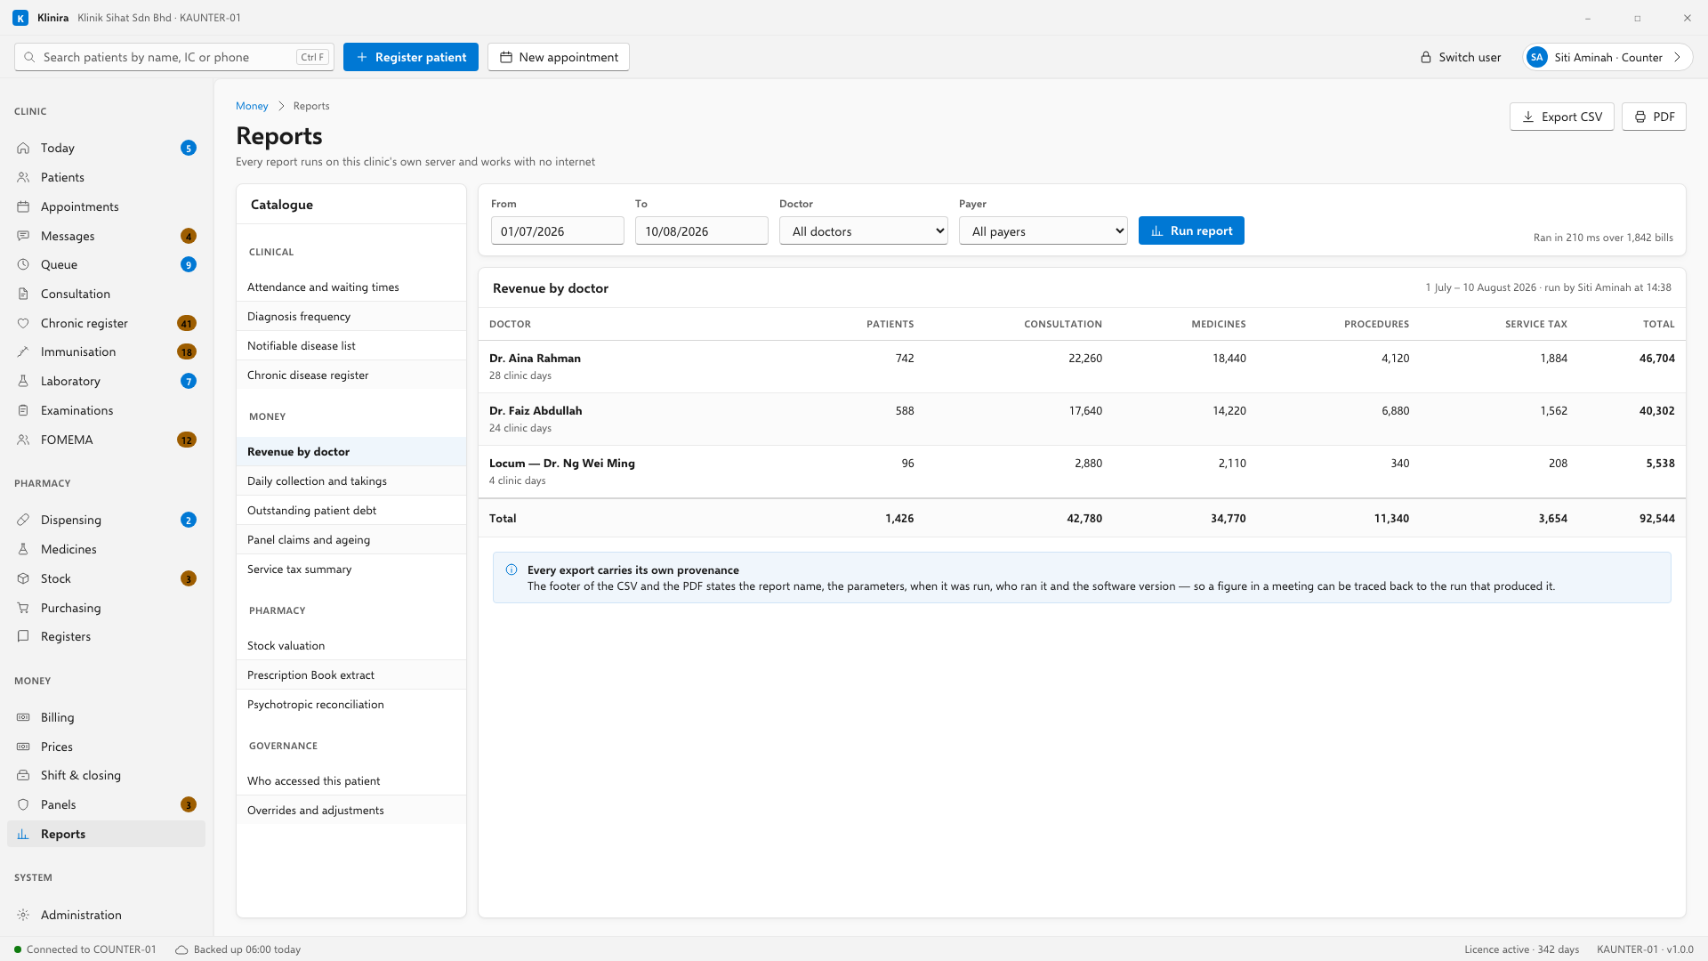The width and height of the screenshot is (1708, 961).
Task: Select Prescription Book extract report
Action: (350, 674)
